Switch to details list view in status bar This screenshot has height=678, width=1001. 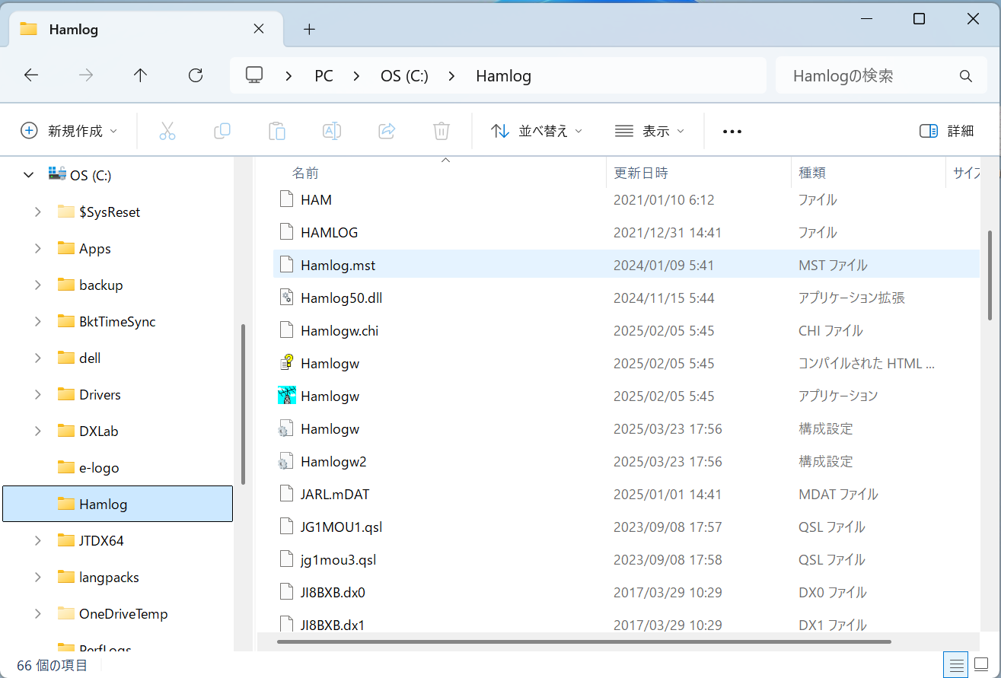tap(954, 664)
